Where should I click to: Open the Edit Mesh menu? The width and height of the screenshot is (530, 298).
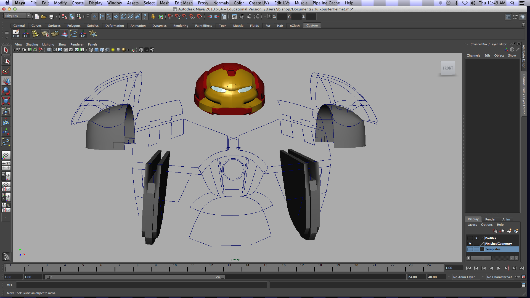tap(184, 3)
